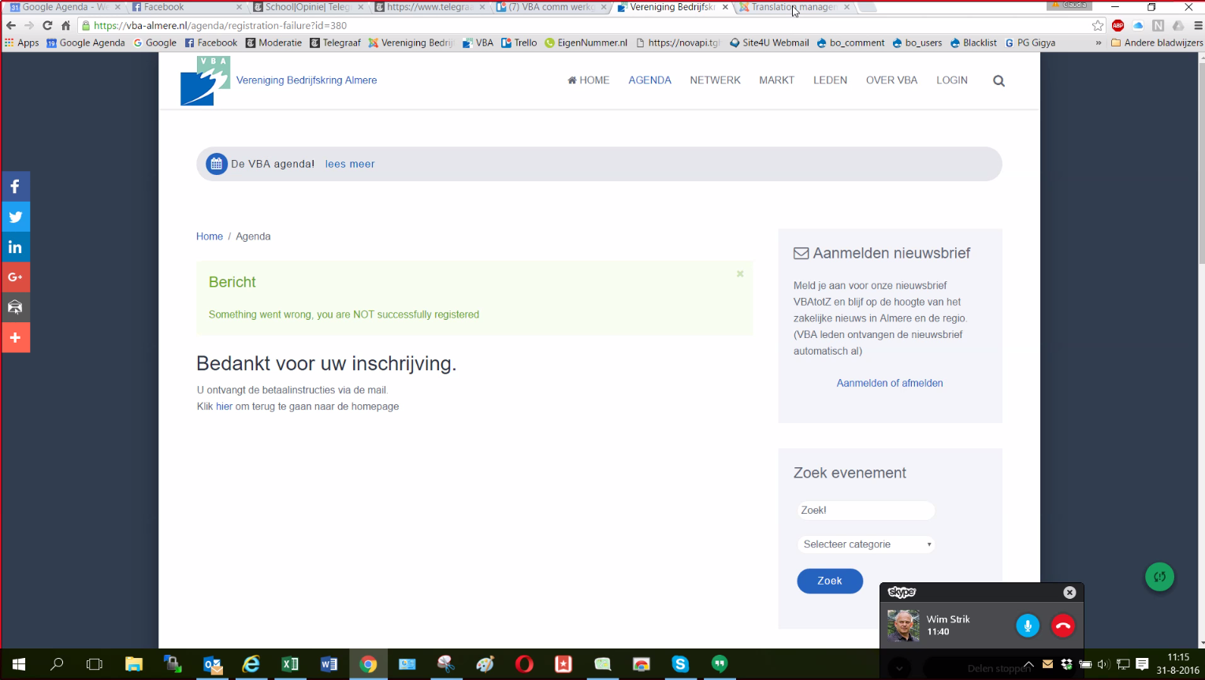Viewport: 1205px width, 680px height.
Task: Bookmark page with star icon
Action: (x=1098, y=25)
